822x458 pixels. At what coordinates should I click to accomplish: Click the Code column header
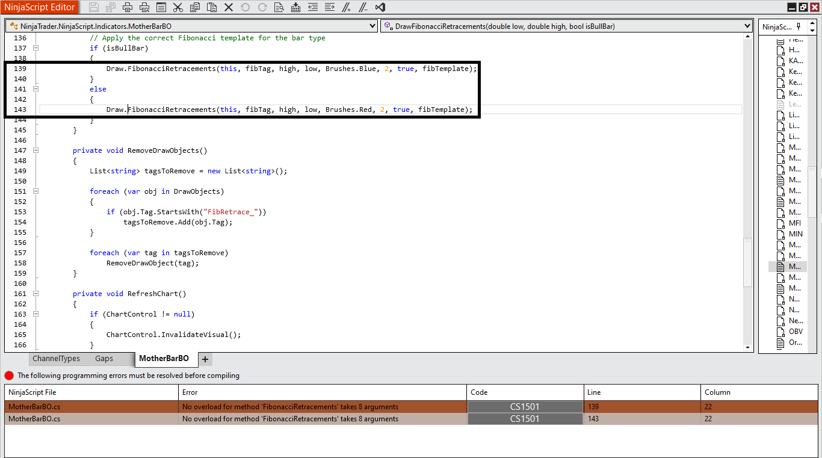(x=525, y=392)
